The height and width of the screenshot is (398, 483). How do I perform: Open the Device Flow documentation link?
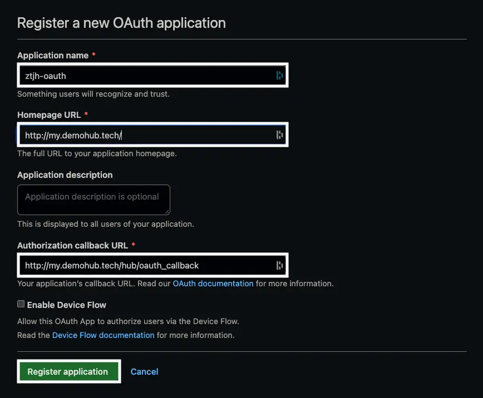[x=103, y=335]
